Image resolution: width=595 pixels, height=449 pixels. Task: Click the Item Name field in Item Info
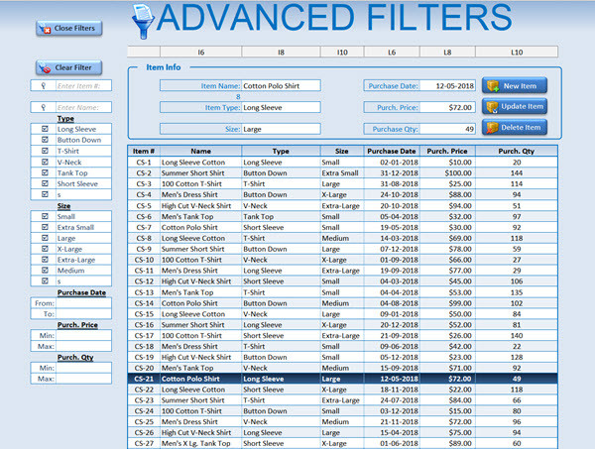pos(281,86)
